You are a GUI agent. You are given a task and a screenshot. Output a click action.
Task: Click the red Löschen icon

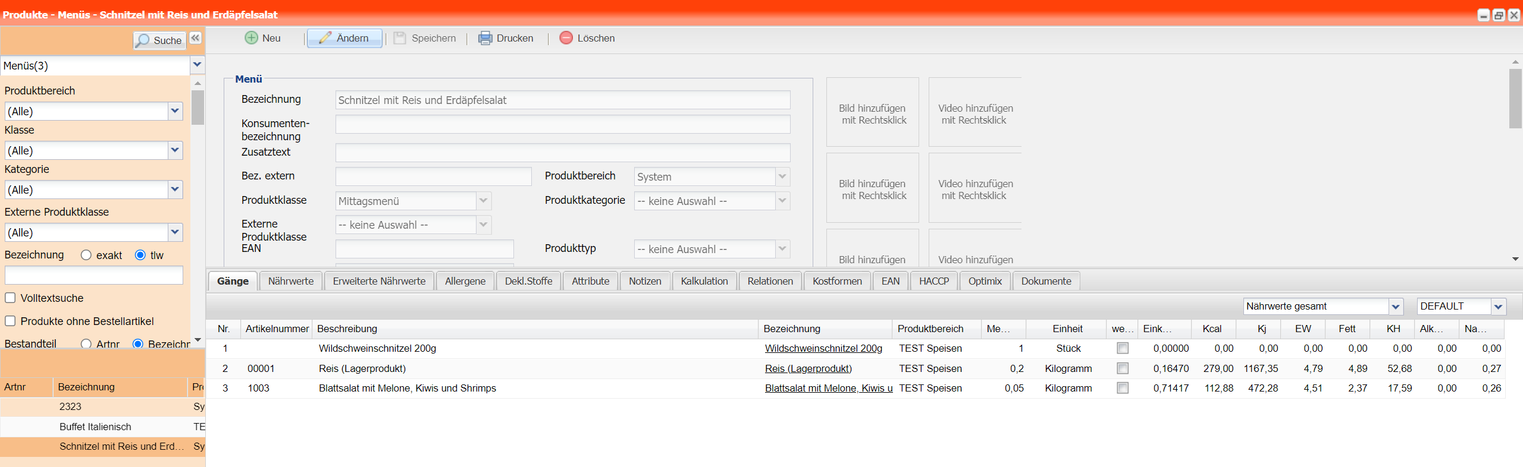[x=566, y=38]
